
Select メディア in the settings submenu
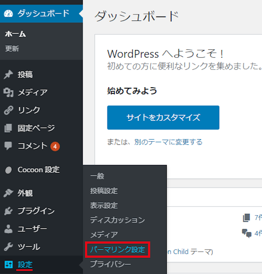pyautogui.click(x=104, y=235)
